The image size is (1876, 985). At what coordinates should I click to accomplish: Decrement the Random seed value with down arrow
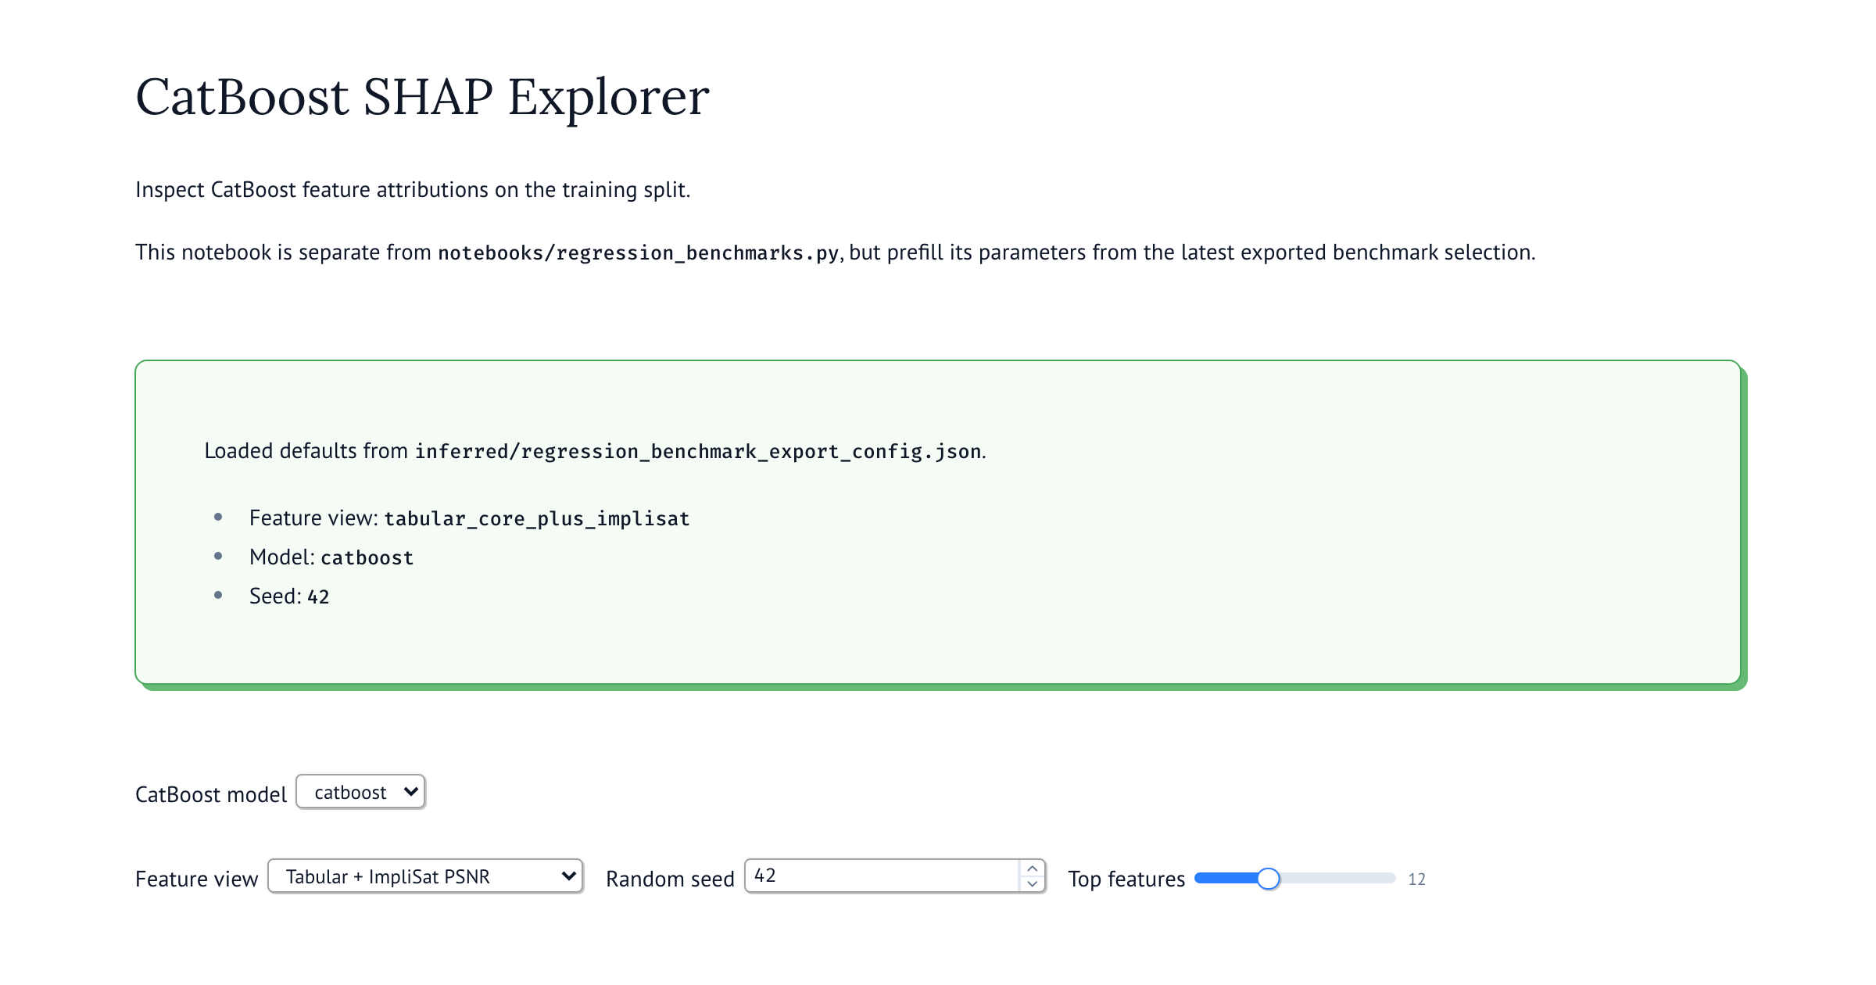[x=1033, y=884]
